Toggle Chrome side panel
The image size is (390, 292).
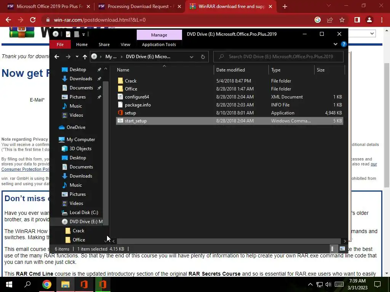(x=357, y=20)
